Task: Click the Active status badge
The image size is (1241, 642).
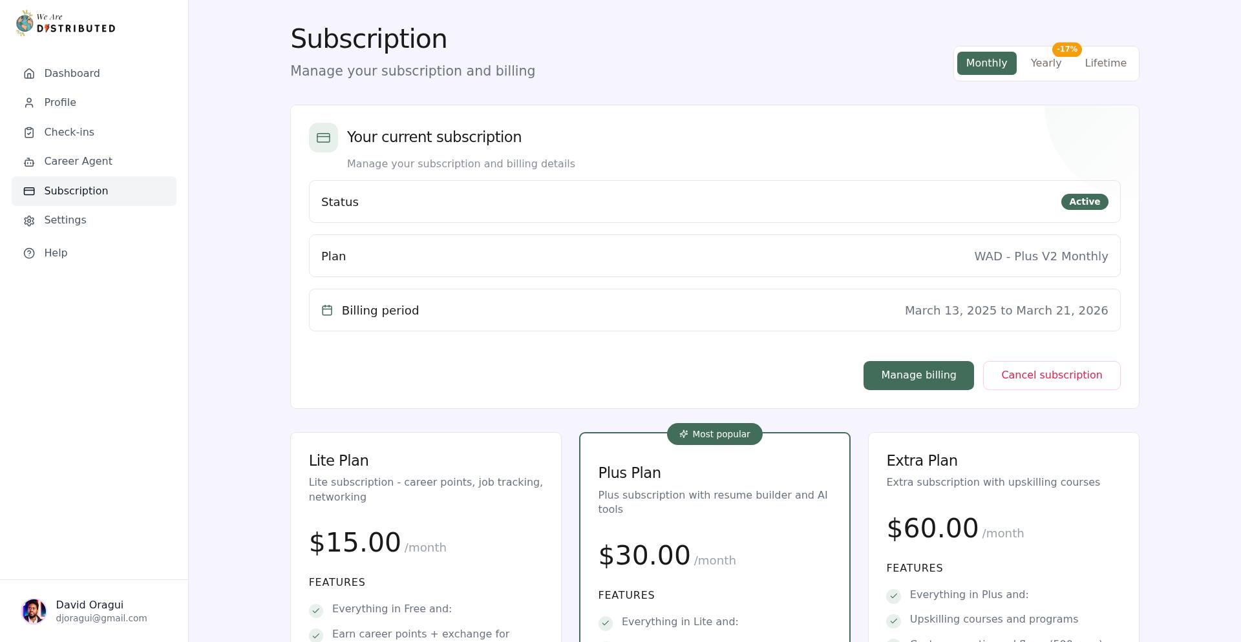Action: pos(1084,202)
